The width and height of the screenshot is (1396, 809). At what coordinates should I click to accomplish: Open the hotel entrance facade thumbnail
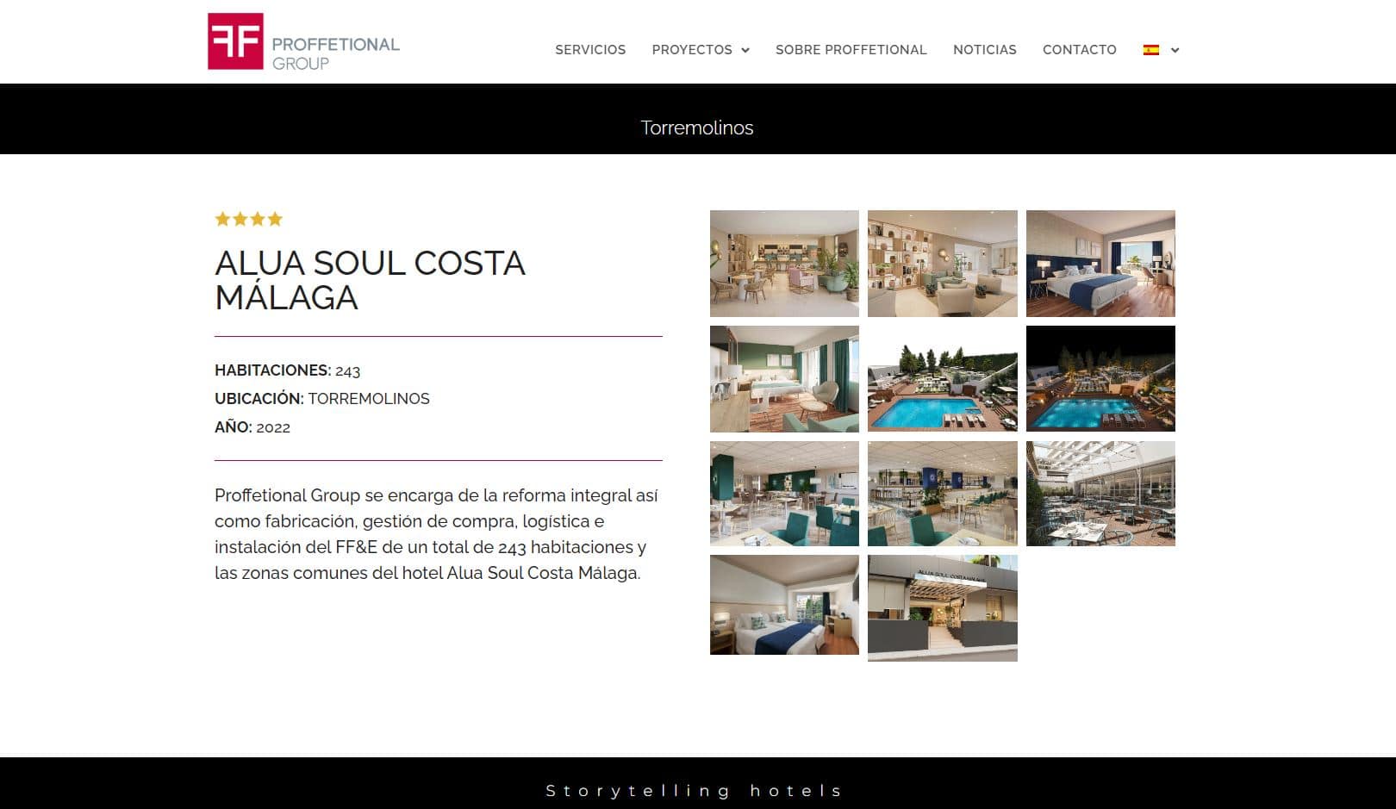943,608
